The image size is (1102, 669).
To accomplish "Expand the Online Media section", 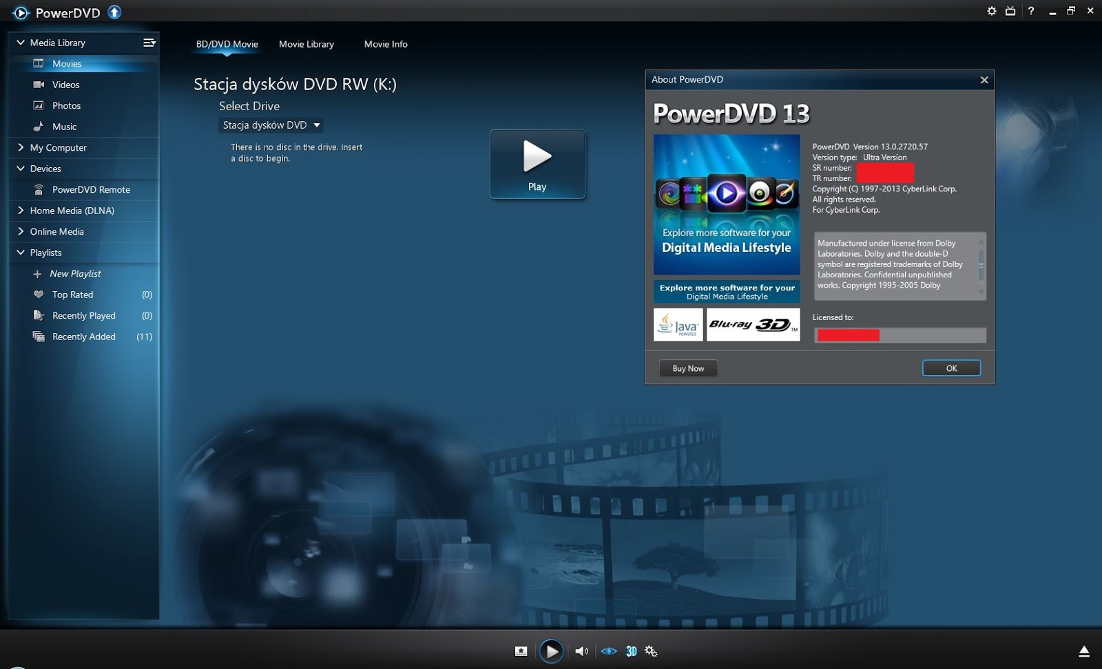I will 21,231.
